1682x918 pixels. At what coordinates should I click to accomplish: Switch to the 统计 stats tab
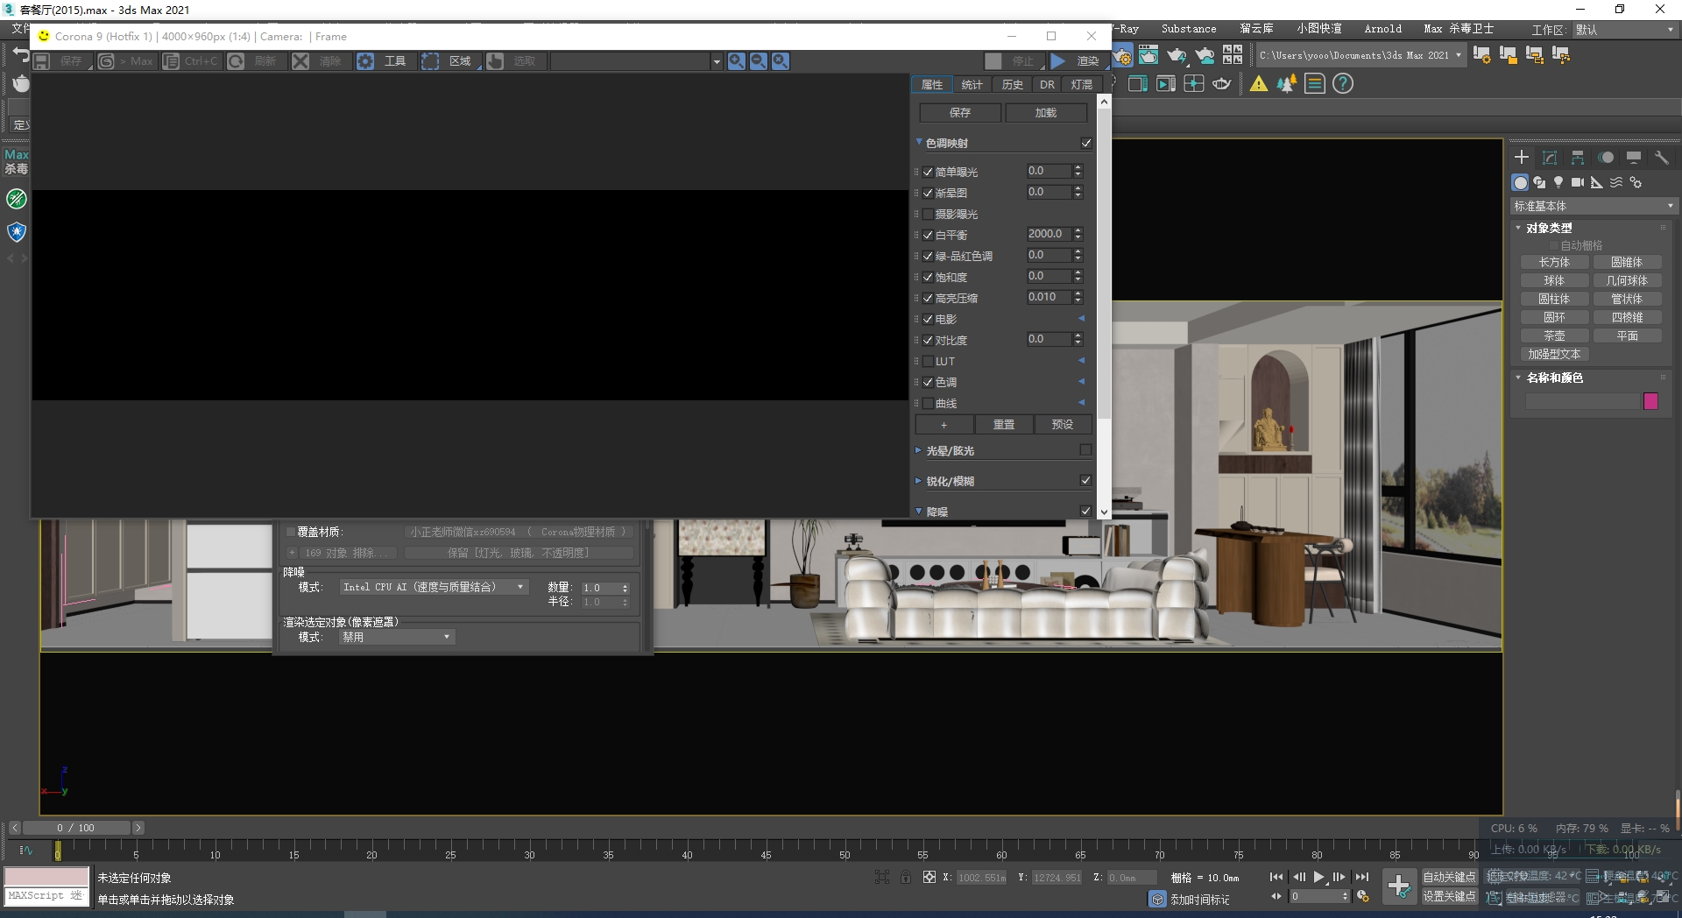972,84
